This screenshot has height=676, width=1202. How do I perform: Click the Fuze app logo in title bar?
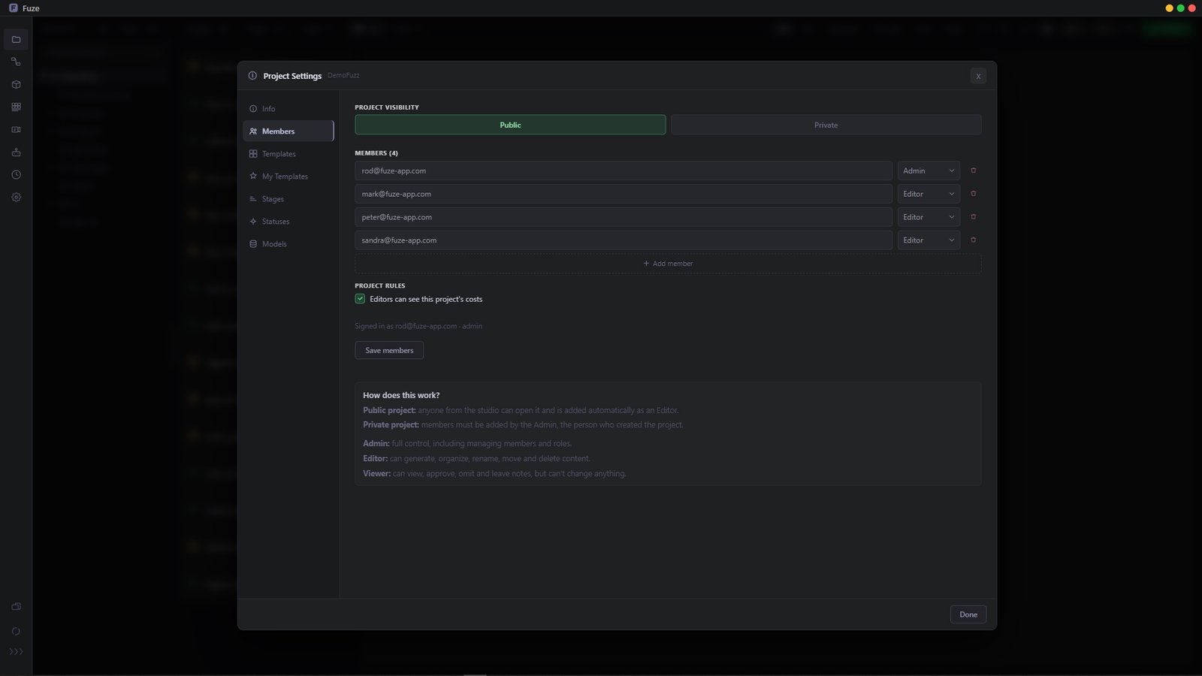(13, 8)
